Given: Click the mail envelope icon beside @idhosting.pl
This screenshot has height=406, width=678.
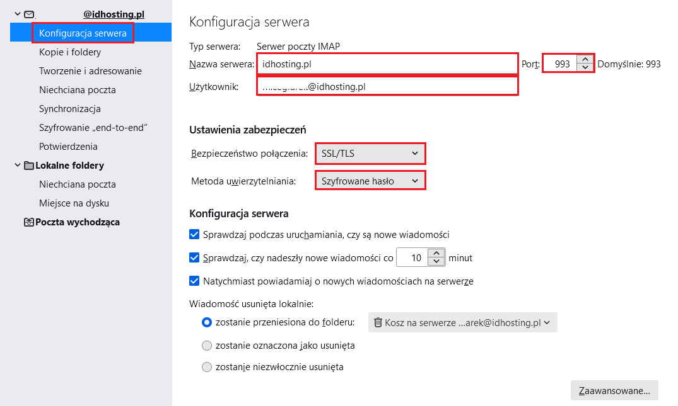Looking at the screenshot, I should (x=29, y=14).
